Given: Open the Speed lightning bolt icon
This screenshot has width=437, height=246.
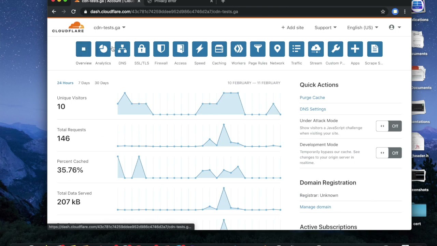Looking at the screenshot, I should click(x=200, y=49).
